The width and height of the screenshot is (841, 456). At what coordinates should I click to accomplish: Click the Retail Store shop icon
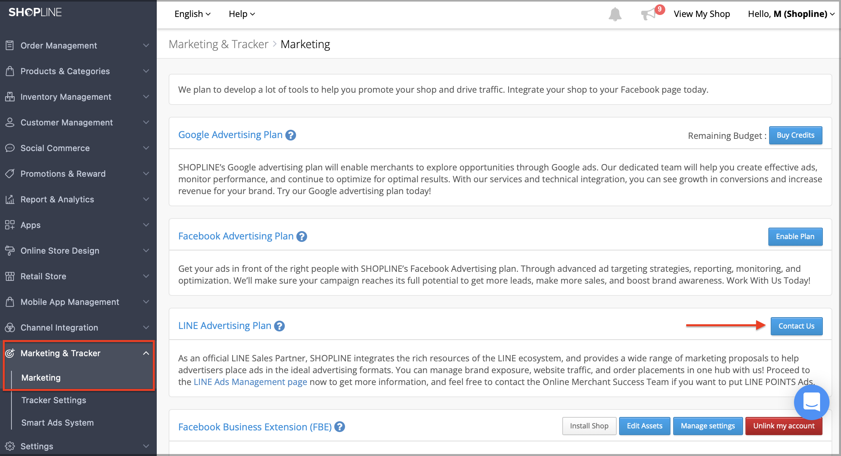tap(10, 276)
